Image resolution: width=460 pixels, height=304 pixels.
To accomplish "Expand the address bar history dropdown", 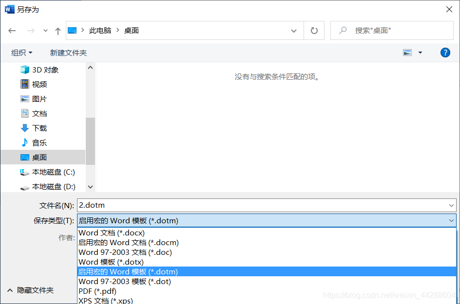I will click(294, 31).
